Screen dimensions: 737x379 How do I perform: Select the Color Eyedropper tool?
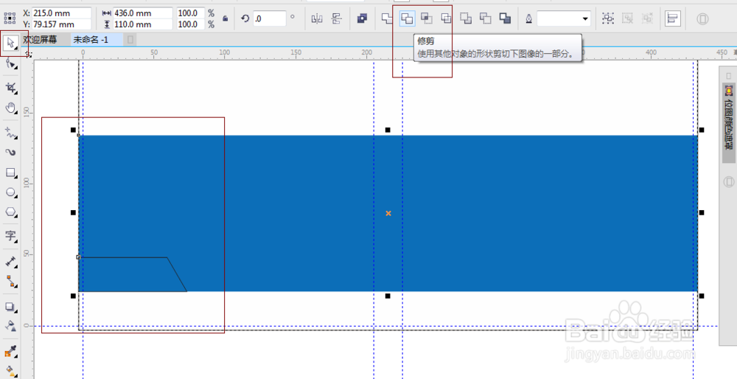coord(10,351)
